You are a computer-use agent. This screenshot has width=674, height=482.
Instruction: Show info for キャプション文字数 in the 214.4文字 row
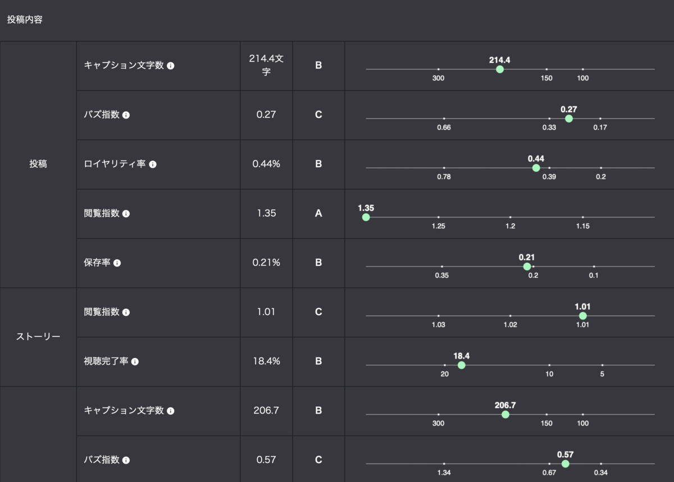(x=171, y=66)
